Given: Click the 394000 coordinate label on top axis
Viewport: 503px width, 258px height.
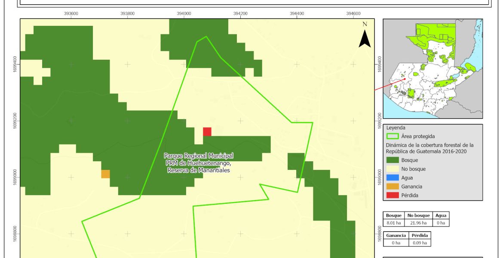Looking at the screenshot, I should (x=184, y=13).
